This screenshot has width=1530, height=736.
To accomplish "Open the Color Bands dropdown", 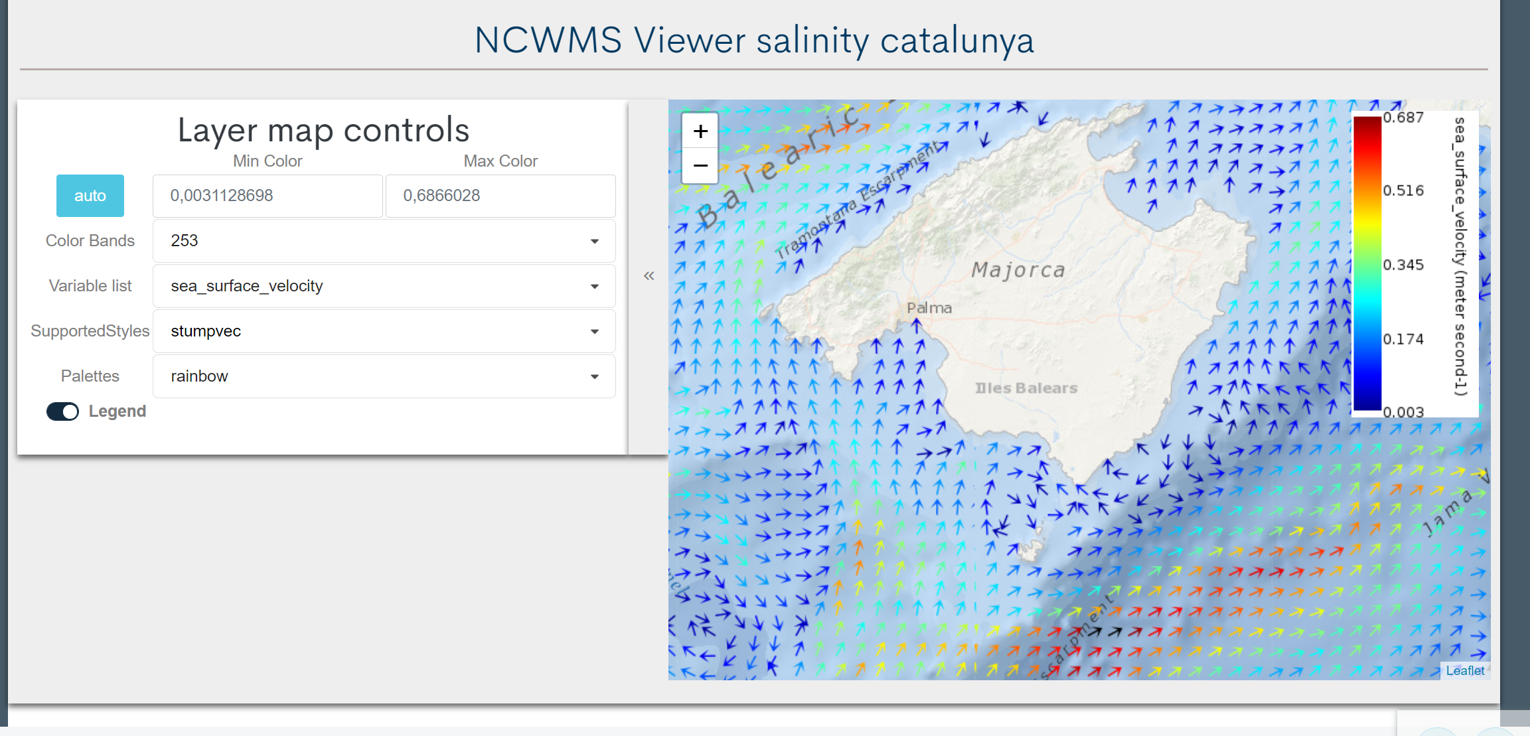I will [384, 241].
